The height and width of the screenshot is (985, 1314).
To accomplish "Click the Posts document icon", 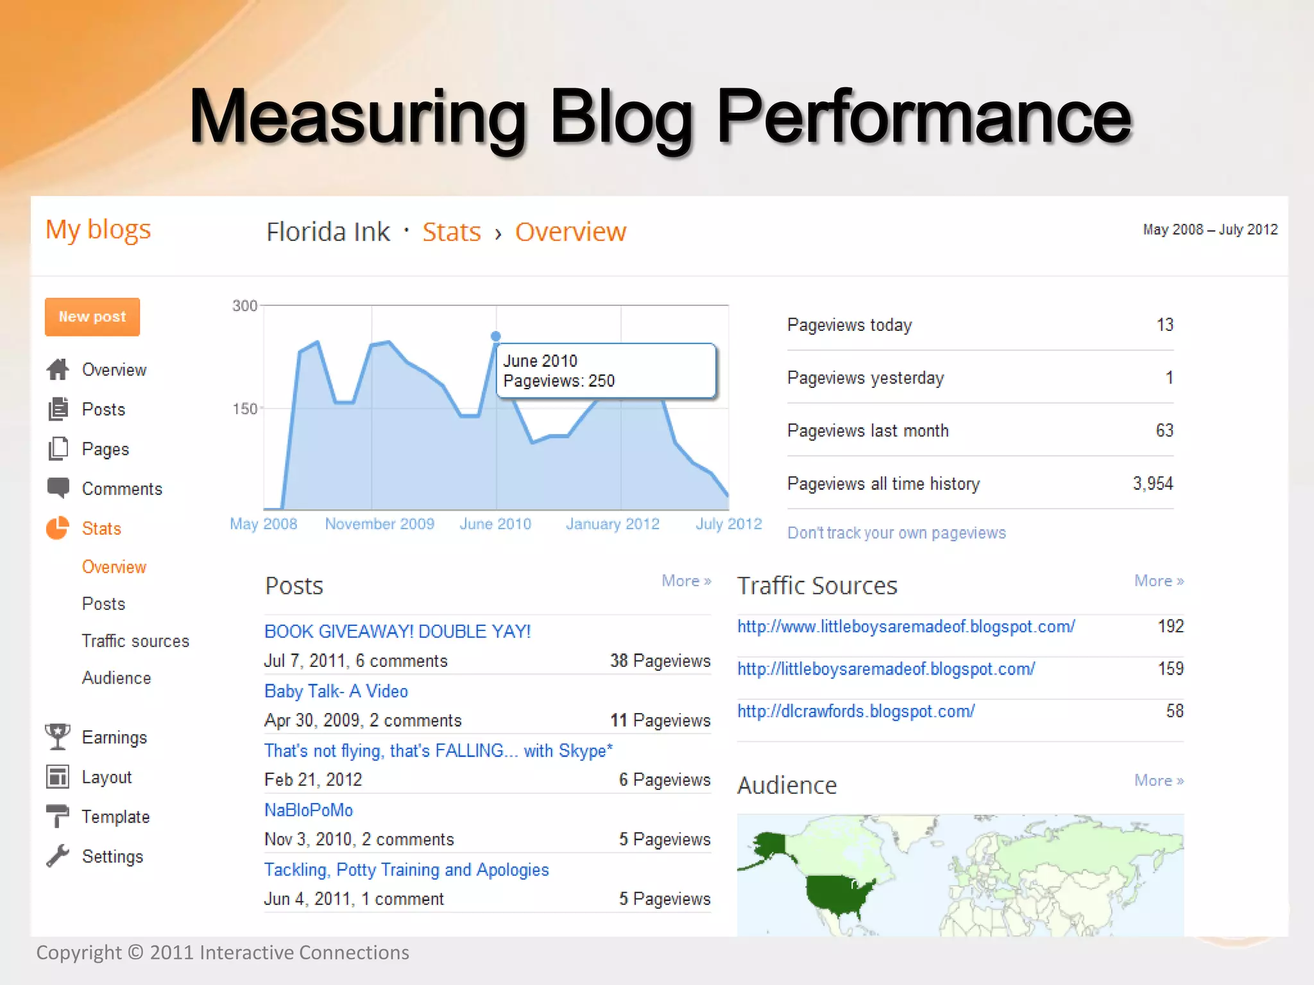I will (x=58, y=409).
